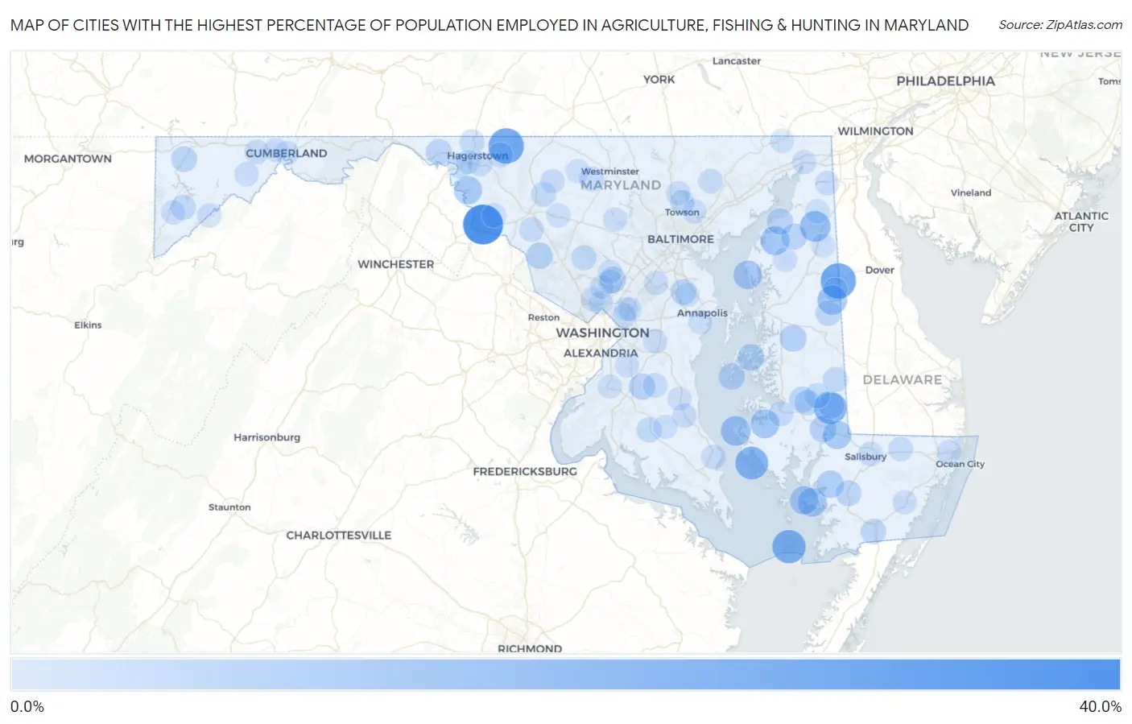Click the map title heading text
The image size is (1132, 724).
(x=490, y=25)
